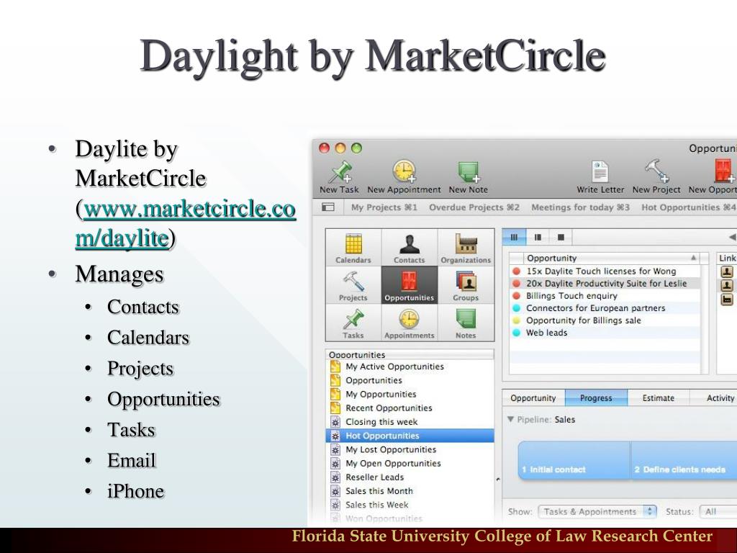Image resolution: width=737 pixels, height=553 pixels.
Task: Switch to the Progress tab
Action: 596,397
